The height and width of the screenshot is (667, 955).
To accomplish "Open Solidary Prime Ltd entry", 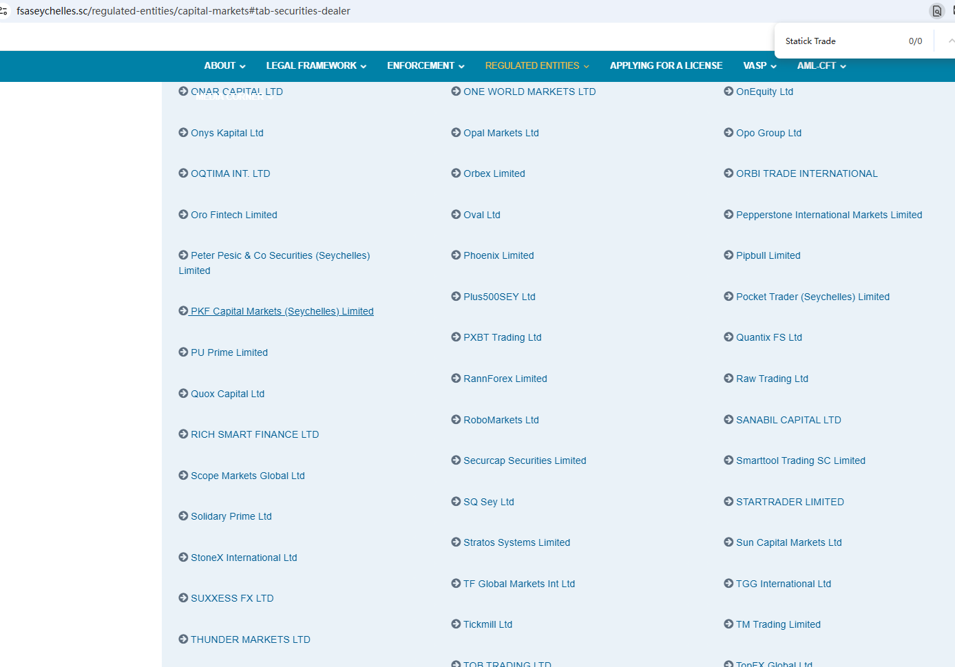I will coord(231,516).
